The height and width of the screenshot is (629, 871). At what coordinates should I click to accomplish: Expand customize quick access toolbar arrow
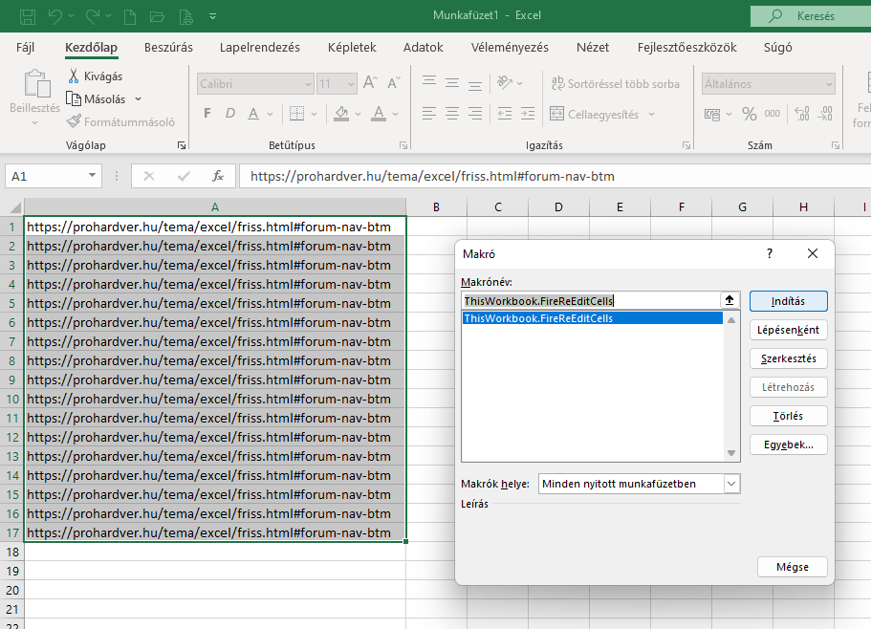[213, 16]
